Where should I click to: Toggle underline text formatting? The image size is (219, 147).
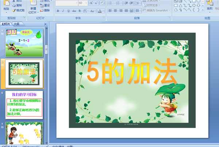(69, 11)
